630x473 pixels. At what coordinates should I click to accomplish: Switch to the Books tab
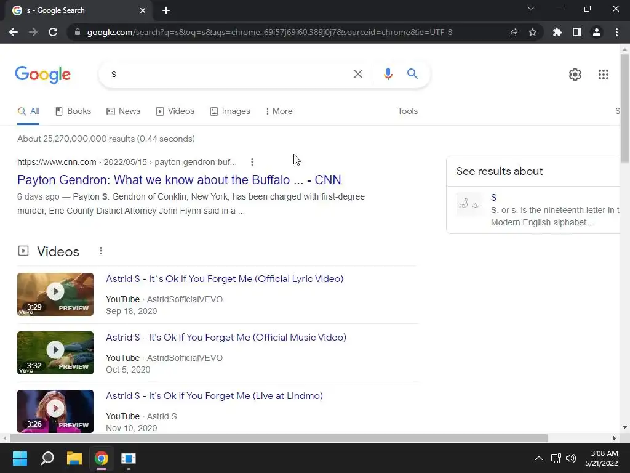pos(73,111)
